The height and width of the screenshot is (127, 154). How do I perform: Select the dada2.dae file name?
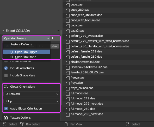tap(77, 31)
